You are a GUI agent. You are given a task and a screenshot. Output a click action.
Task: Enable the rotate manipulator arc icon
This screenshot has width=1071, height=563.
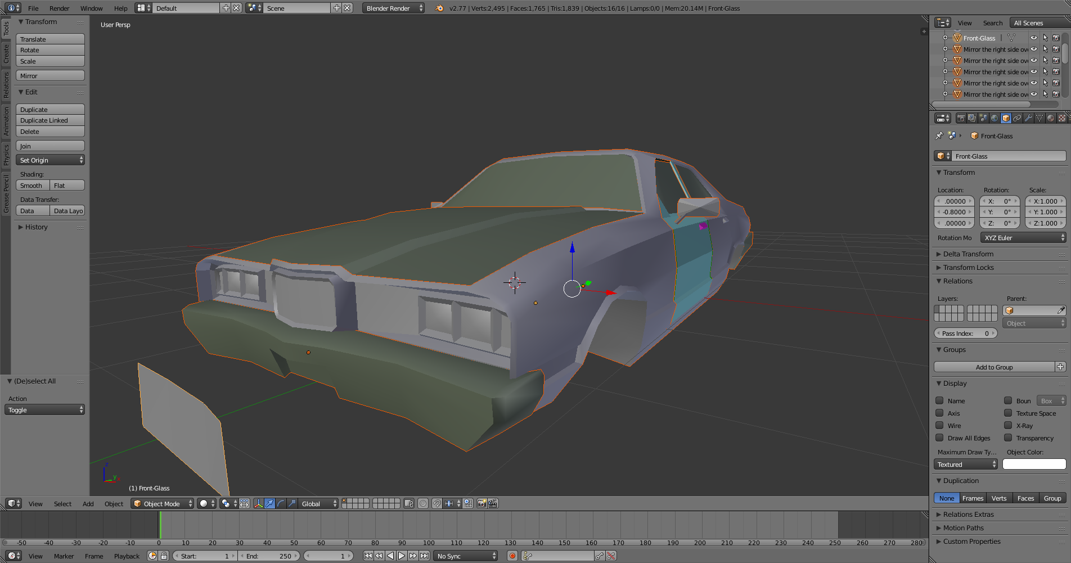(x=281, y=503)
